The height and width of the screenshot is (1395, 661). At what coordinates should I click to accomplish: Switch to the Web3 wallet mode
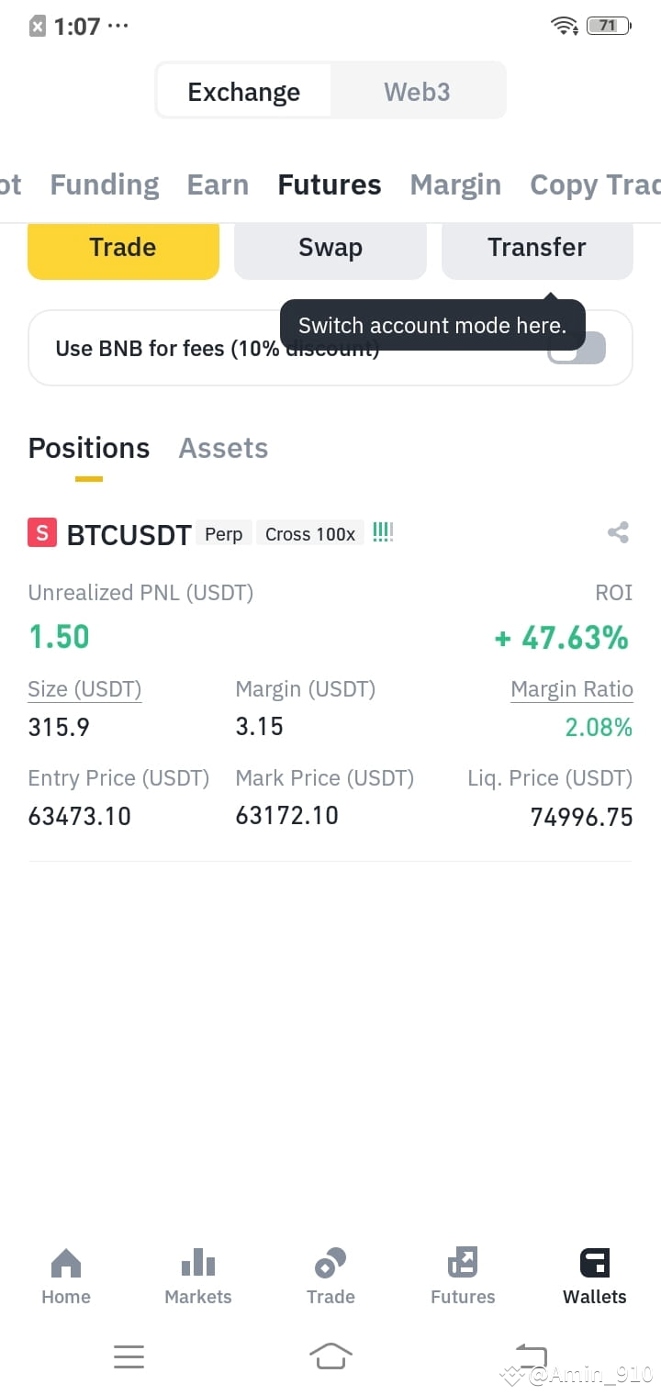tap(417, 92)
